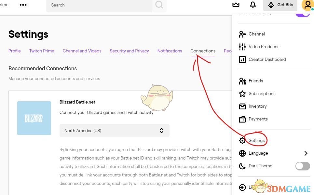The image size is (314, 195).
Task: Open Friends from the user menu
Action: coord(256,81)
